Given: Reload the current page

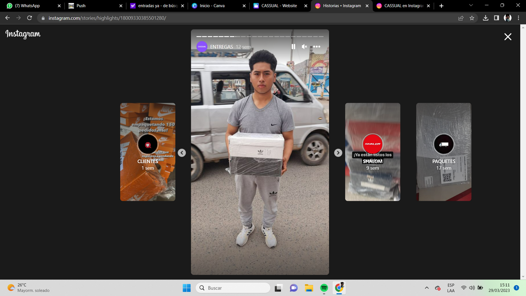Looking at the screenshot, I should 29,18.
